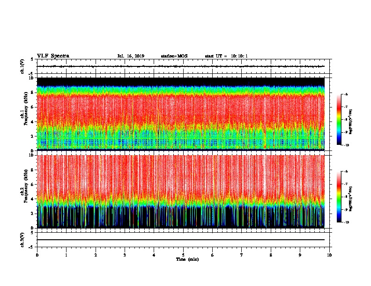Select the "start UT = 10:10:1" text

point(226,56)
